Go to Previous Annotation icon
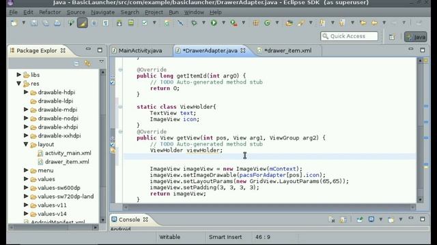Image resolution: width=437 pixels, height=245 pixels. tap(342, 23)
